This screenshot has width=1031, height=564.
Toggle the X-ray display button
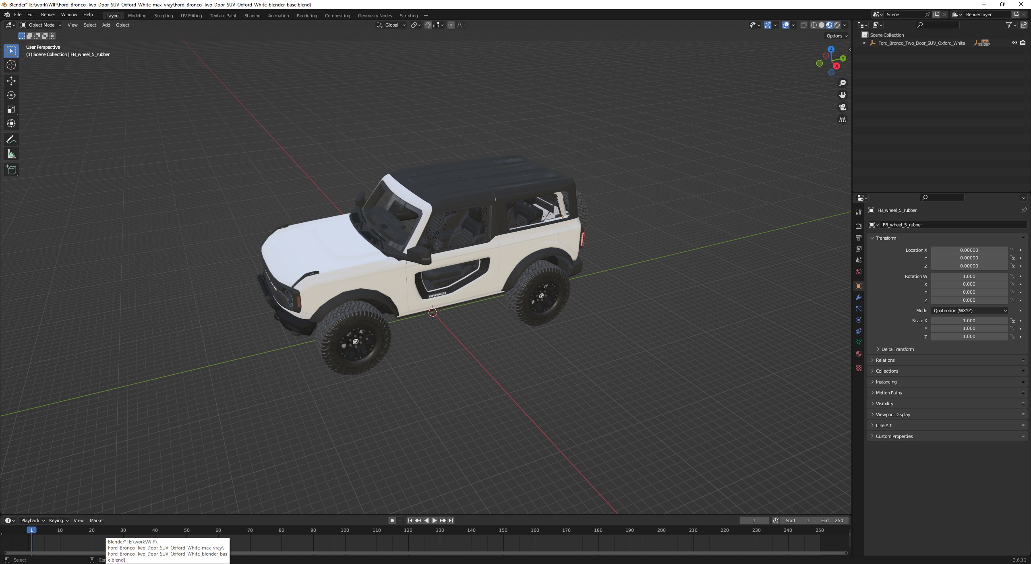[803, 25]
